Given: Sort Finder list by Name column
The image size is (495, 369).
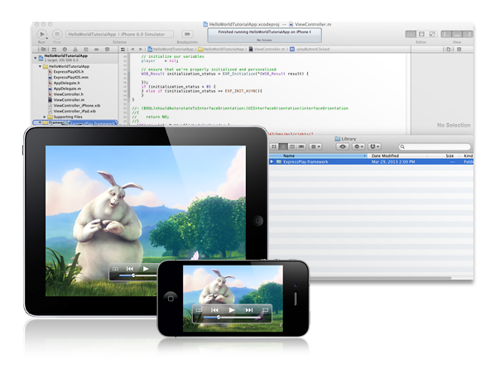Looking at the screenshot, I should click(x=318, y=156).
